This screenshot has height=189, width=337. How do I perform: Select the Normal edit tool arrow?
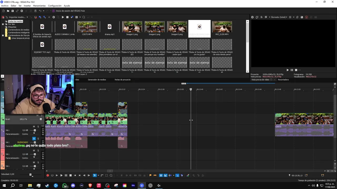click(95, 175)
